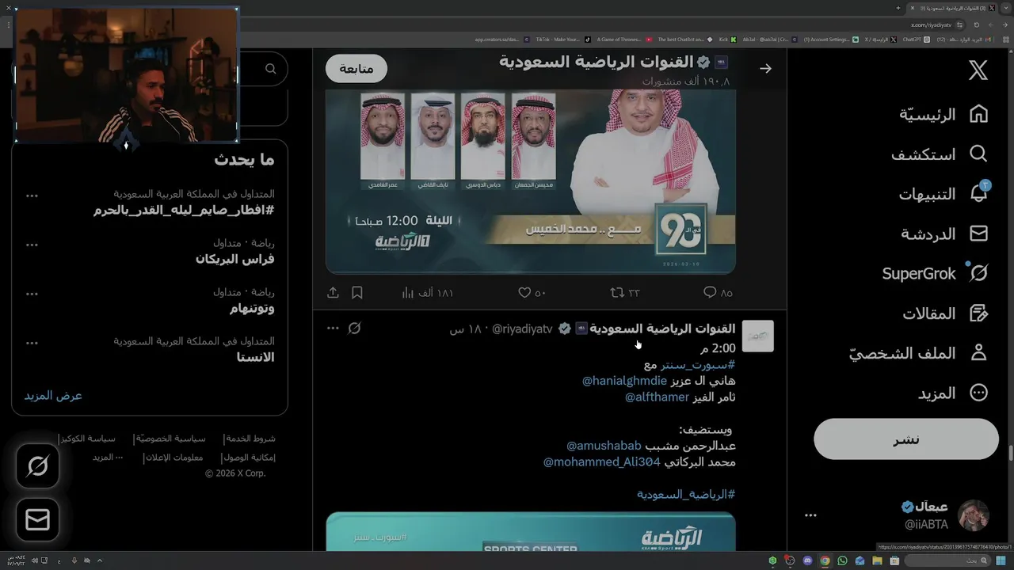The height and width of the screenshot is (570, 1014).
Task: Open the @hanialghmdie mention
Action: pyautogui.click(x=624, y=381)
